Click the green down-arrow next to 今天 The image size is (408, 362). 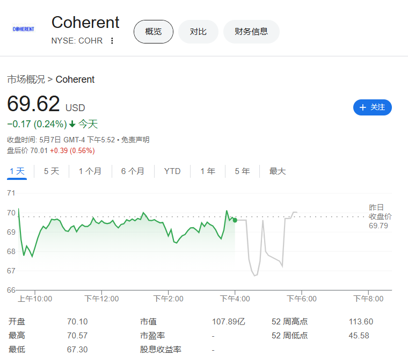(72, 124)
